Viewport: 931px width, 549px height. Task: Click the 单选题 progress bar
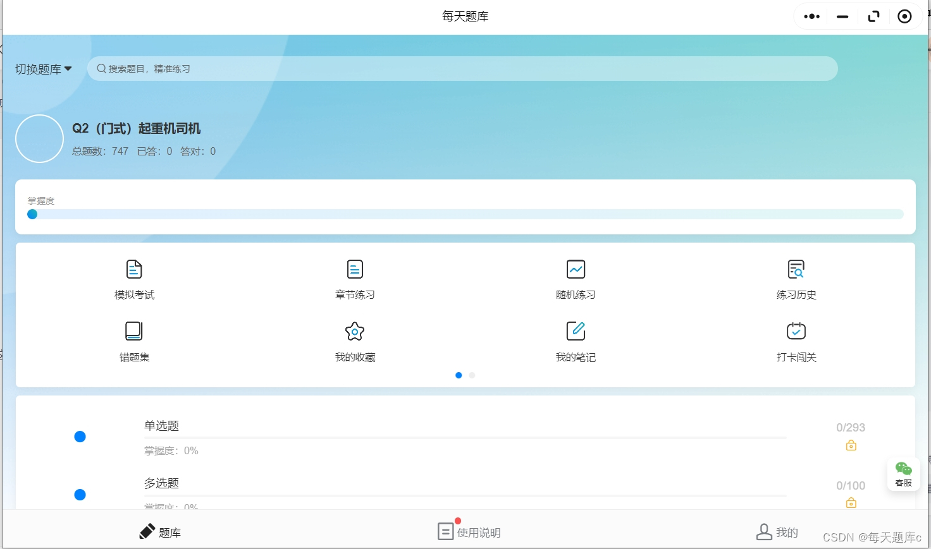click(465, 437)
